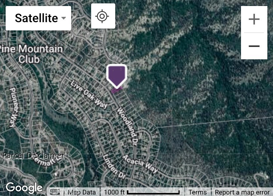Open Map Data attribution

(x=82, y=192)
